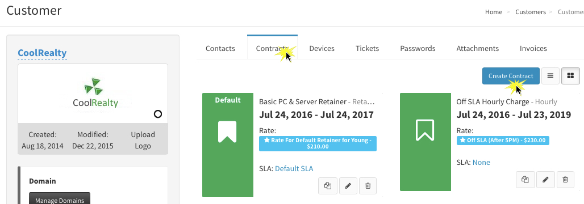This screenshot has height=204, width=584.
Task: Go to the Invoices tab
Action: point(533,48)
